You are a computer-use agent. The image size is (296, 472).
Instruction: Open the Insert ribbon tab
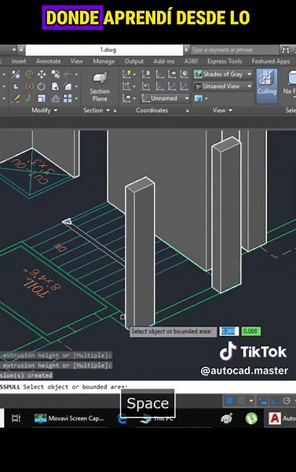[x=19, y=61]
